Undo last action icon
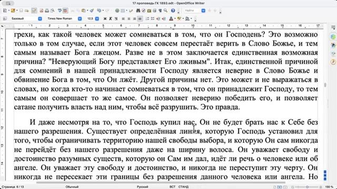 point(99,10)
